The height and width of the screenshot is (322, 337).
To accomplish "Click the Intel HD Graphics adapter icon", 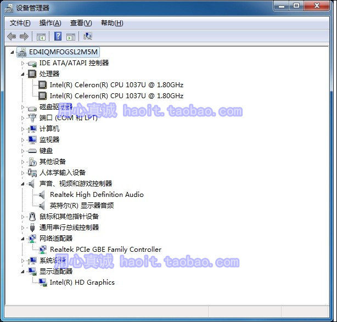I will (x=43, y=283).
